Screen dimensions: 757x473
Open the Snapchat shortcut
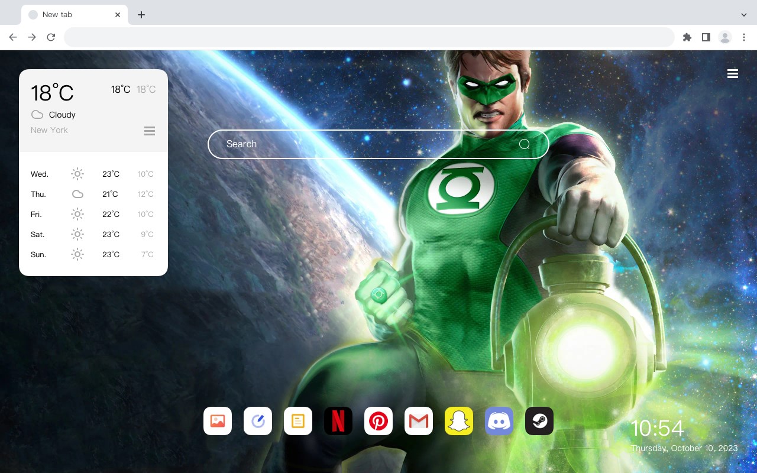459,421
